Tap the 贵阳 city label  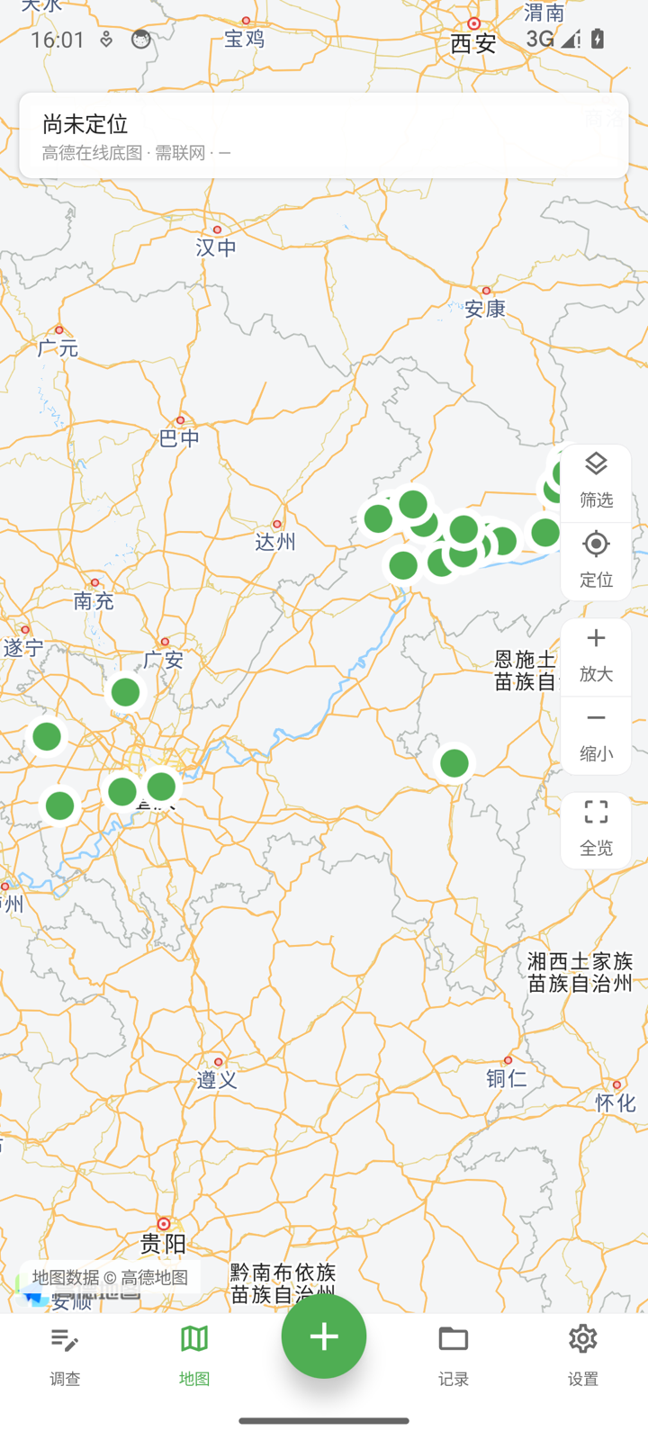163,1244
